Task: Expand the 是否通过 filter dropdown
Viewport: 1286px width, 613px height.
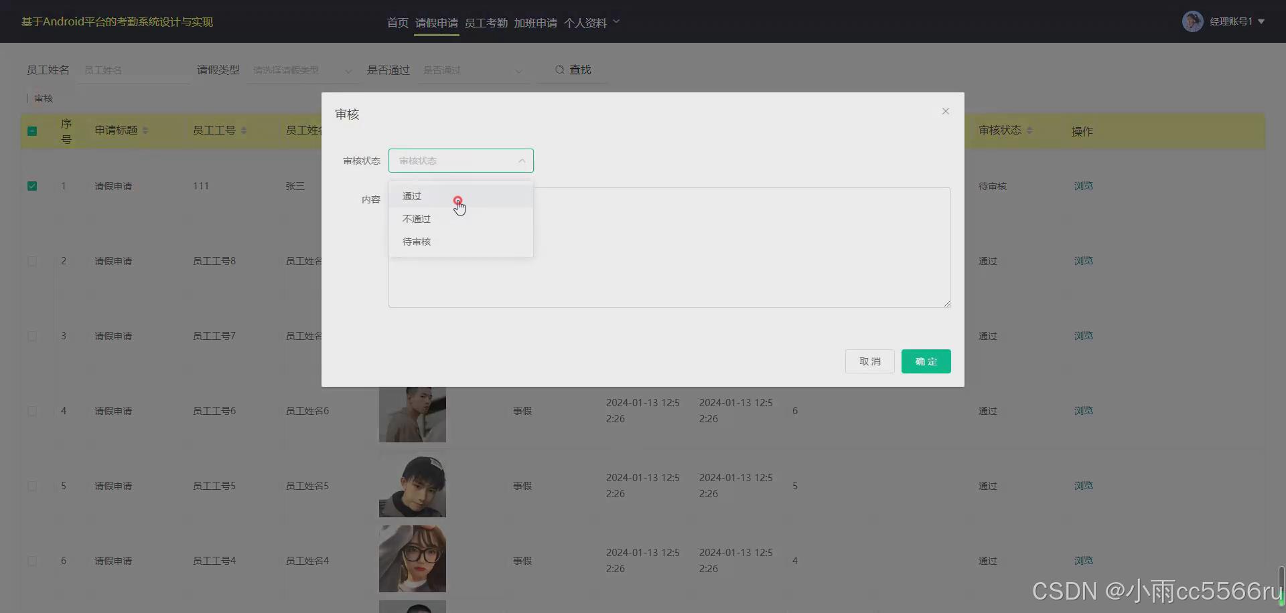Action: 473,70
